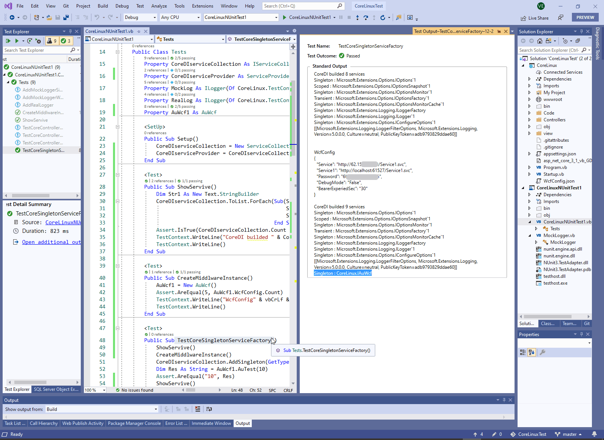The height and width of the screenshot is (440, 604).
Task: Switch to the SQL Server Object Explorer tab
Action: point(56,389)
